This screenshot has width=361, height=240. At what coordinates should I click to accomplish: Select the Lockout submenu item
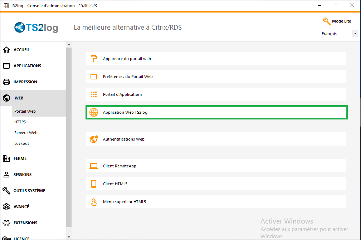(x=39, y=143)
